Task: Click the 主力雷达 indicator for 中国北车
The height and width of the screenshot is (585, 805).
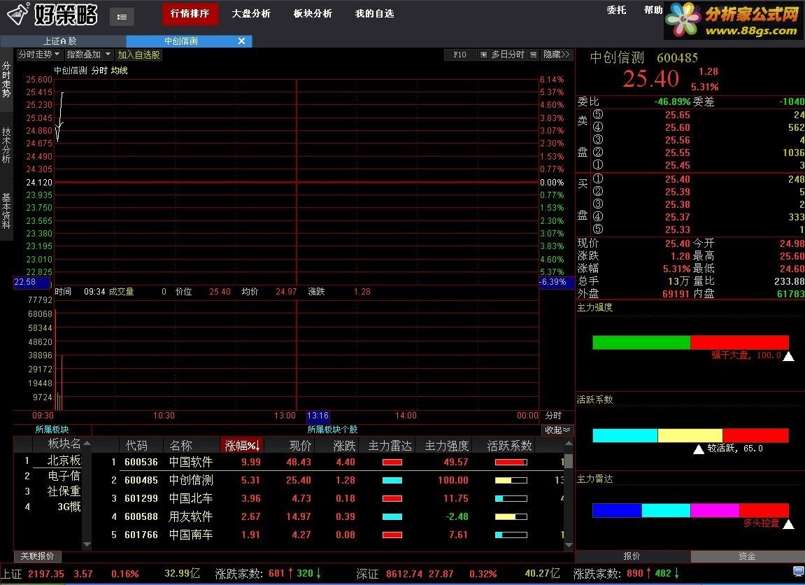Action: coord(392,499)
